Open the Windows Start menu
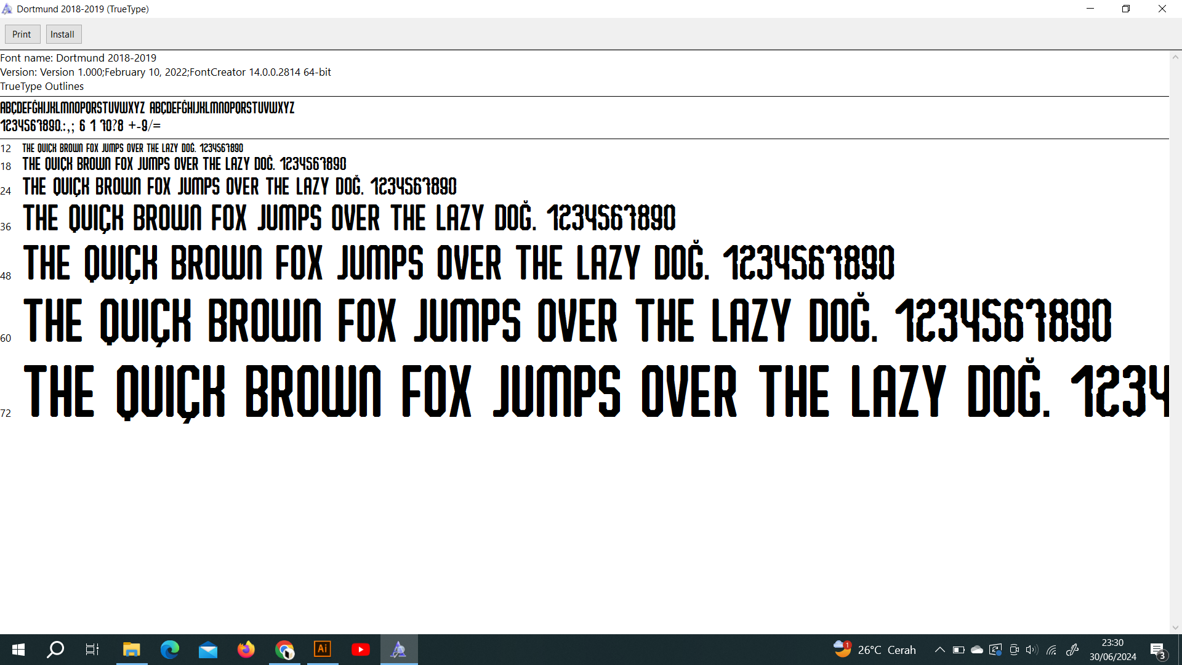Viewport: 1182px width, 665px height. tap(18, 650)
